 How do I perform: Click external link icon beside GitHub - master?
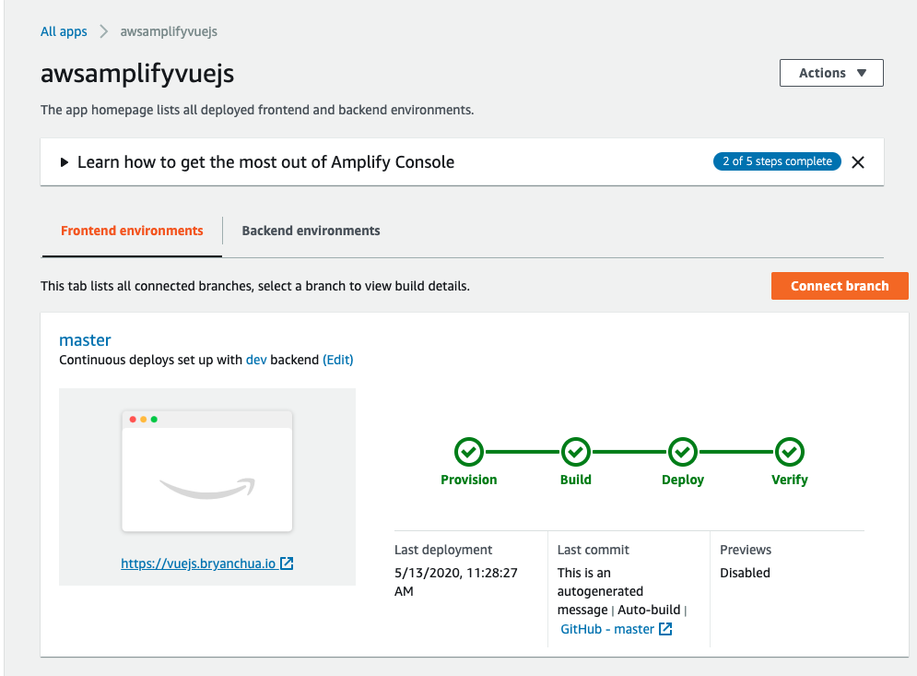[x=665, y=629]
